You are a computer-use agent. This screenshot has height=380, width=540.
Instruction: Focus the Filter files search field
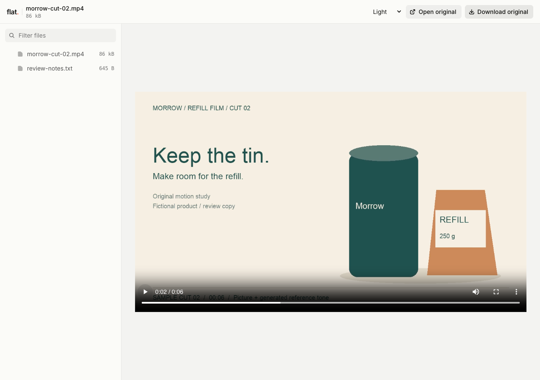click(60, 35)
